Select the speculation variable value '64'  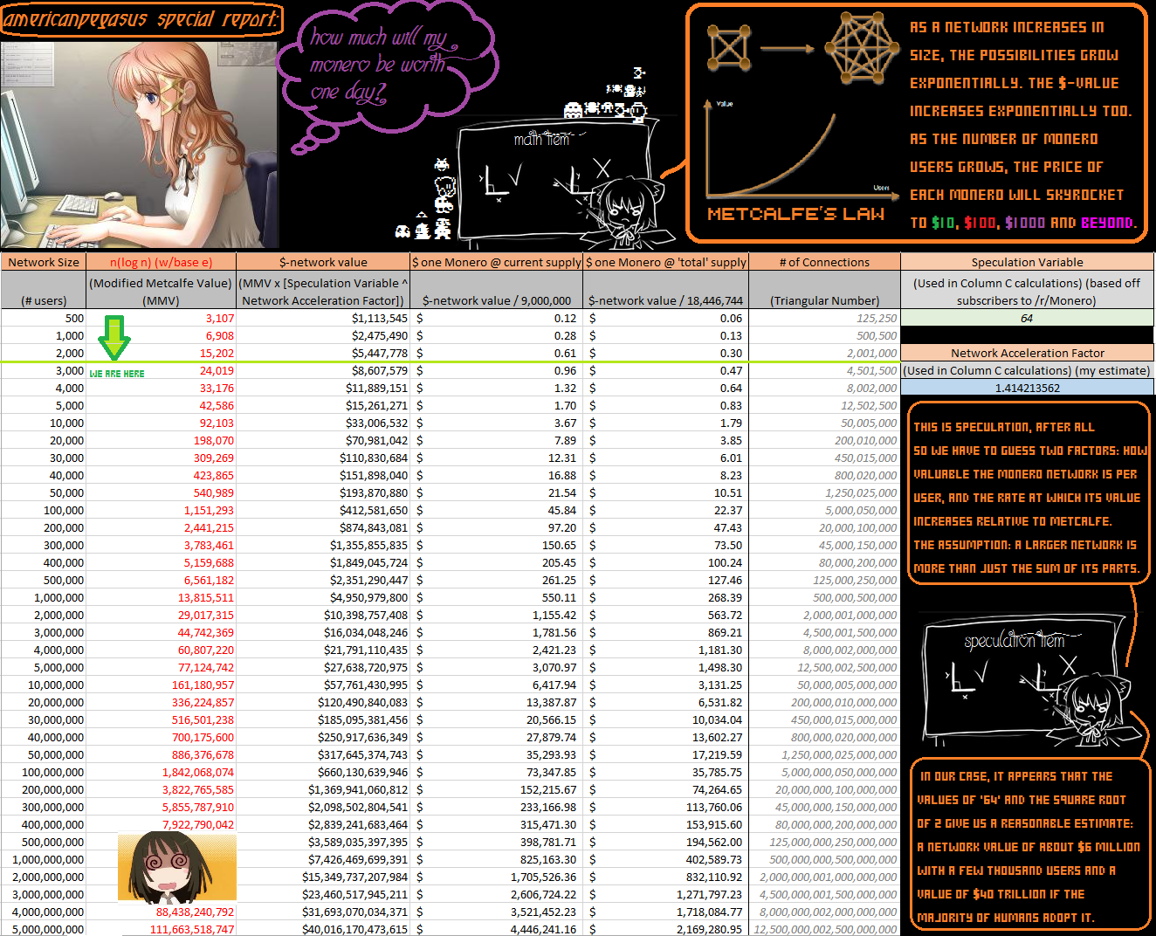(1027, 318)
